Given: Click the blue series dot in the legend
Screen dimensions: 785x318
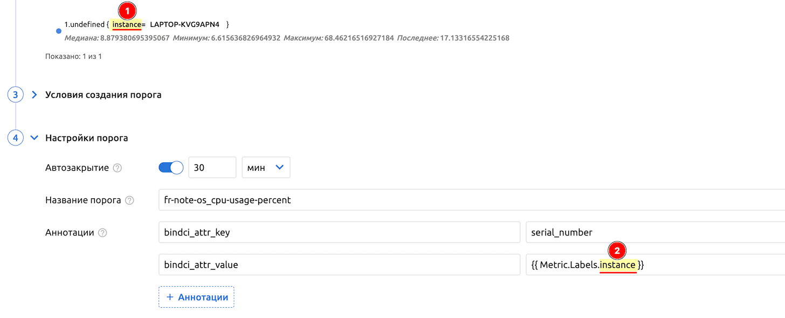Looking at the screenshot, I should click(x=59, y=31).
